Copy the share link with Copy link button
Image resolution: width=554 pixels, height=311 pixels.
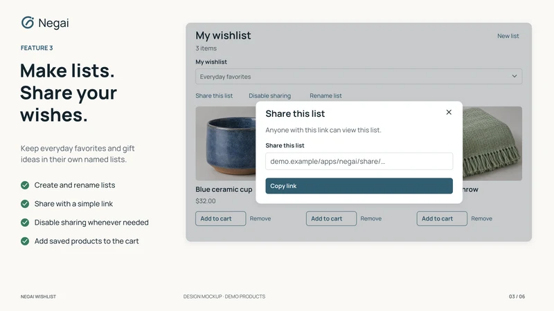[x=359, y=186]
